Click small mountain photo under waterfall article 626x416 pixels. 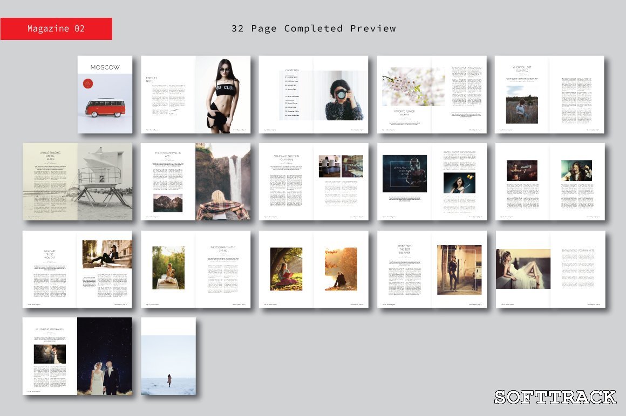click(x=167, y=203)
